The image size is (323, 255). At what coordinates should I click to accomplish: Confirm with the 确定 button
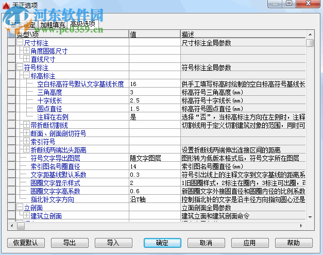[162, 243]
